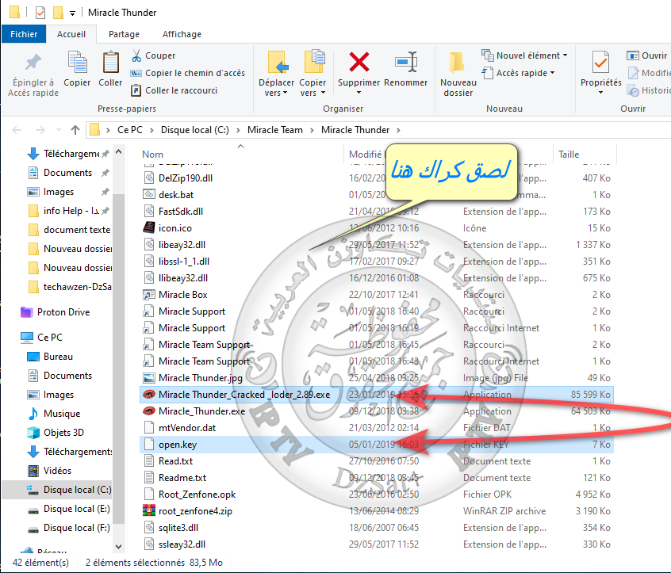The height and width of the screenshot is (573, 671).
Task: Select desk.bat file
Action: tap(176, 195)
